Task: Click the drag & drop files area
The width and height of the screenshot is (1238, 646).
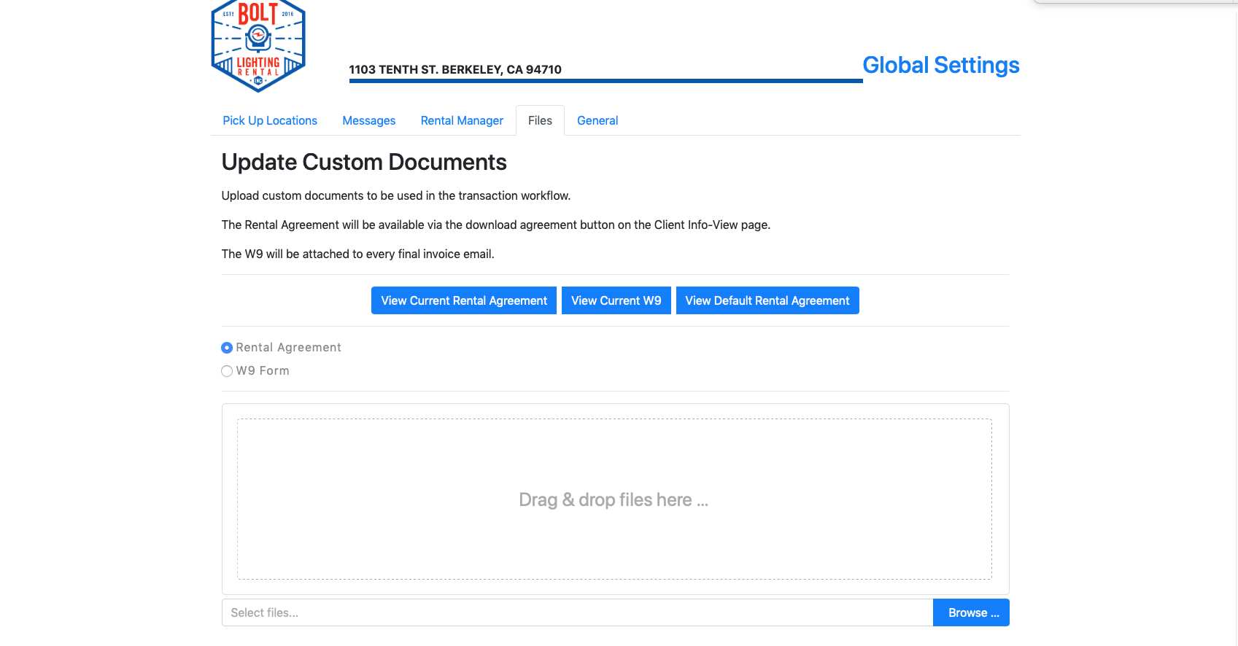Action: point(614,499)
